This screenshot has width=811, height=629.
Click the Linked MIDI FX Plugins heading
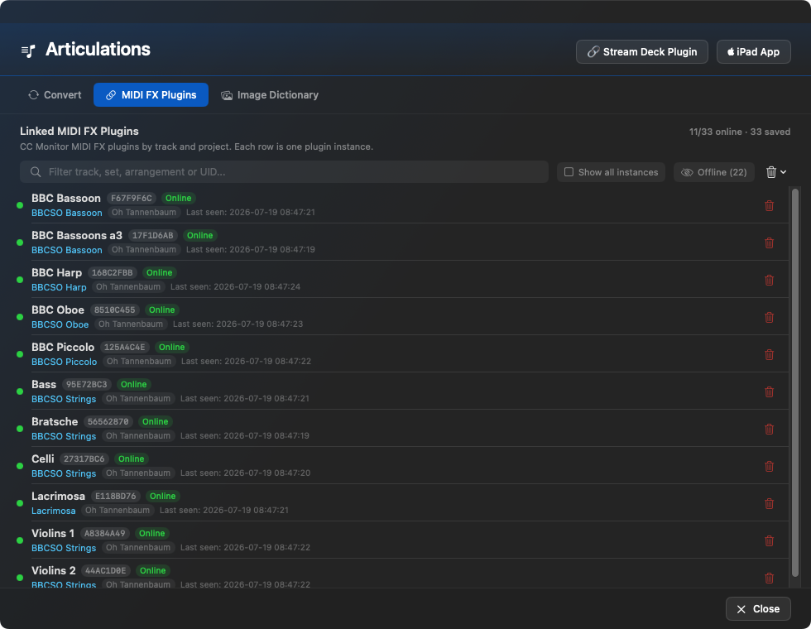tap(79, 131)
